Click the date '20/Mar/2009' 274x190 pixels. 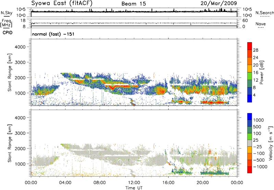click(219, 3)
